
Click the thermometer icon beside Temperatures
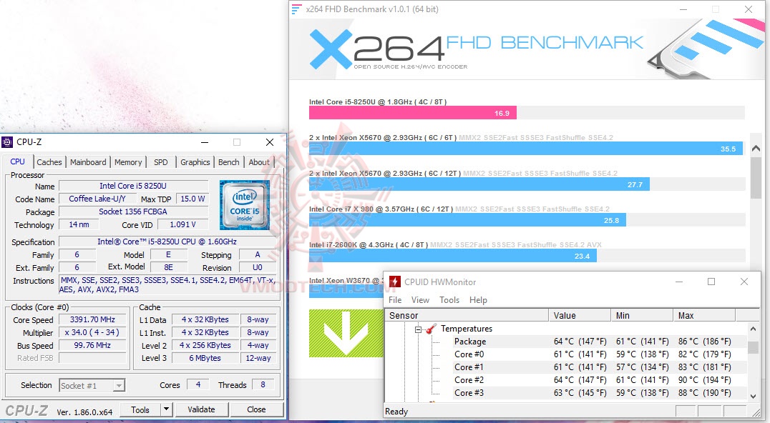(x=432, y=329)
